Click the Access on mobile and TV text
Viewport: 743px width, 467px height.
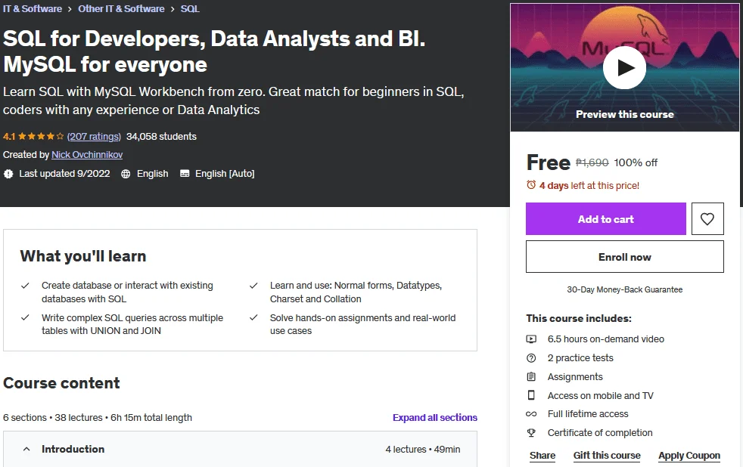pos(600,395)
